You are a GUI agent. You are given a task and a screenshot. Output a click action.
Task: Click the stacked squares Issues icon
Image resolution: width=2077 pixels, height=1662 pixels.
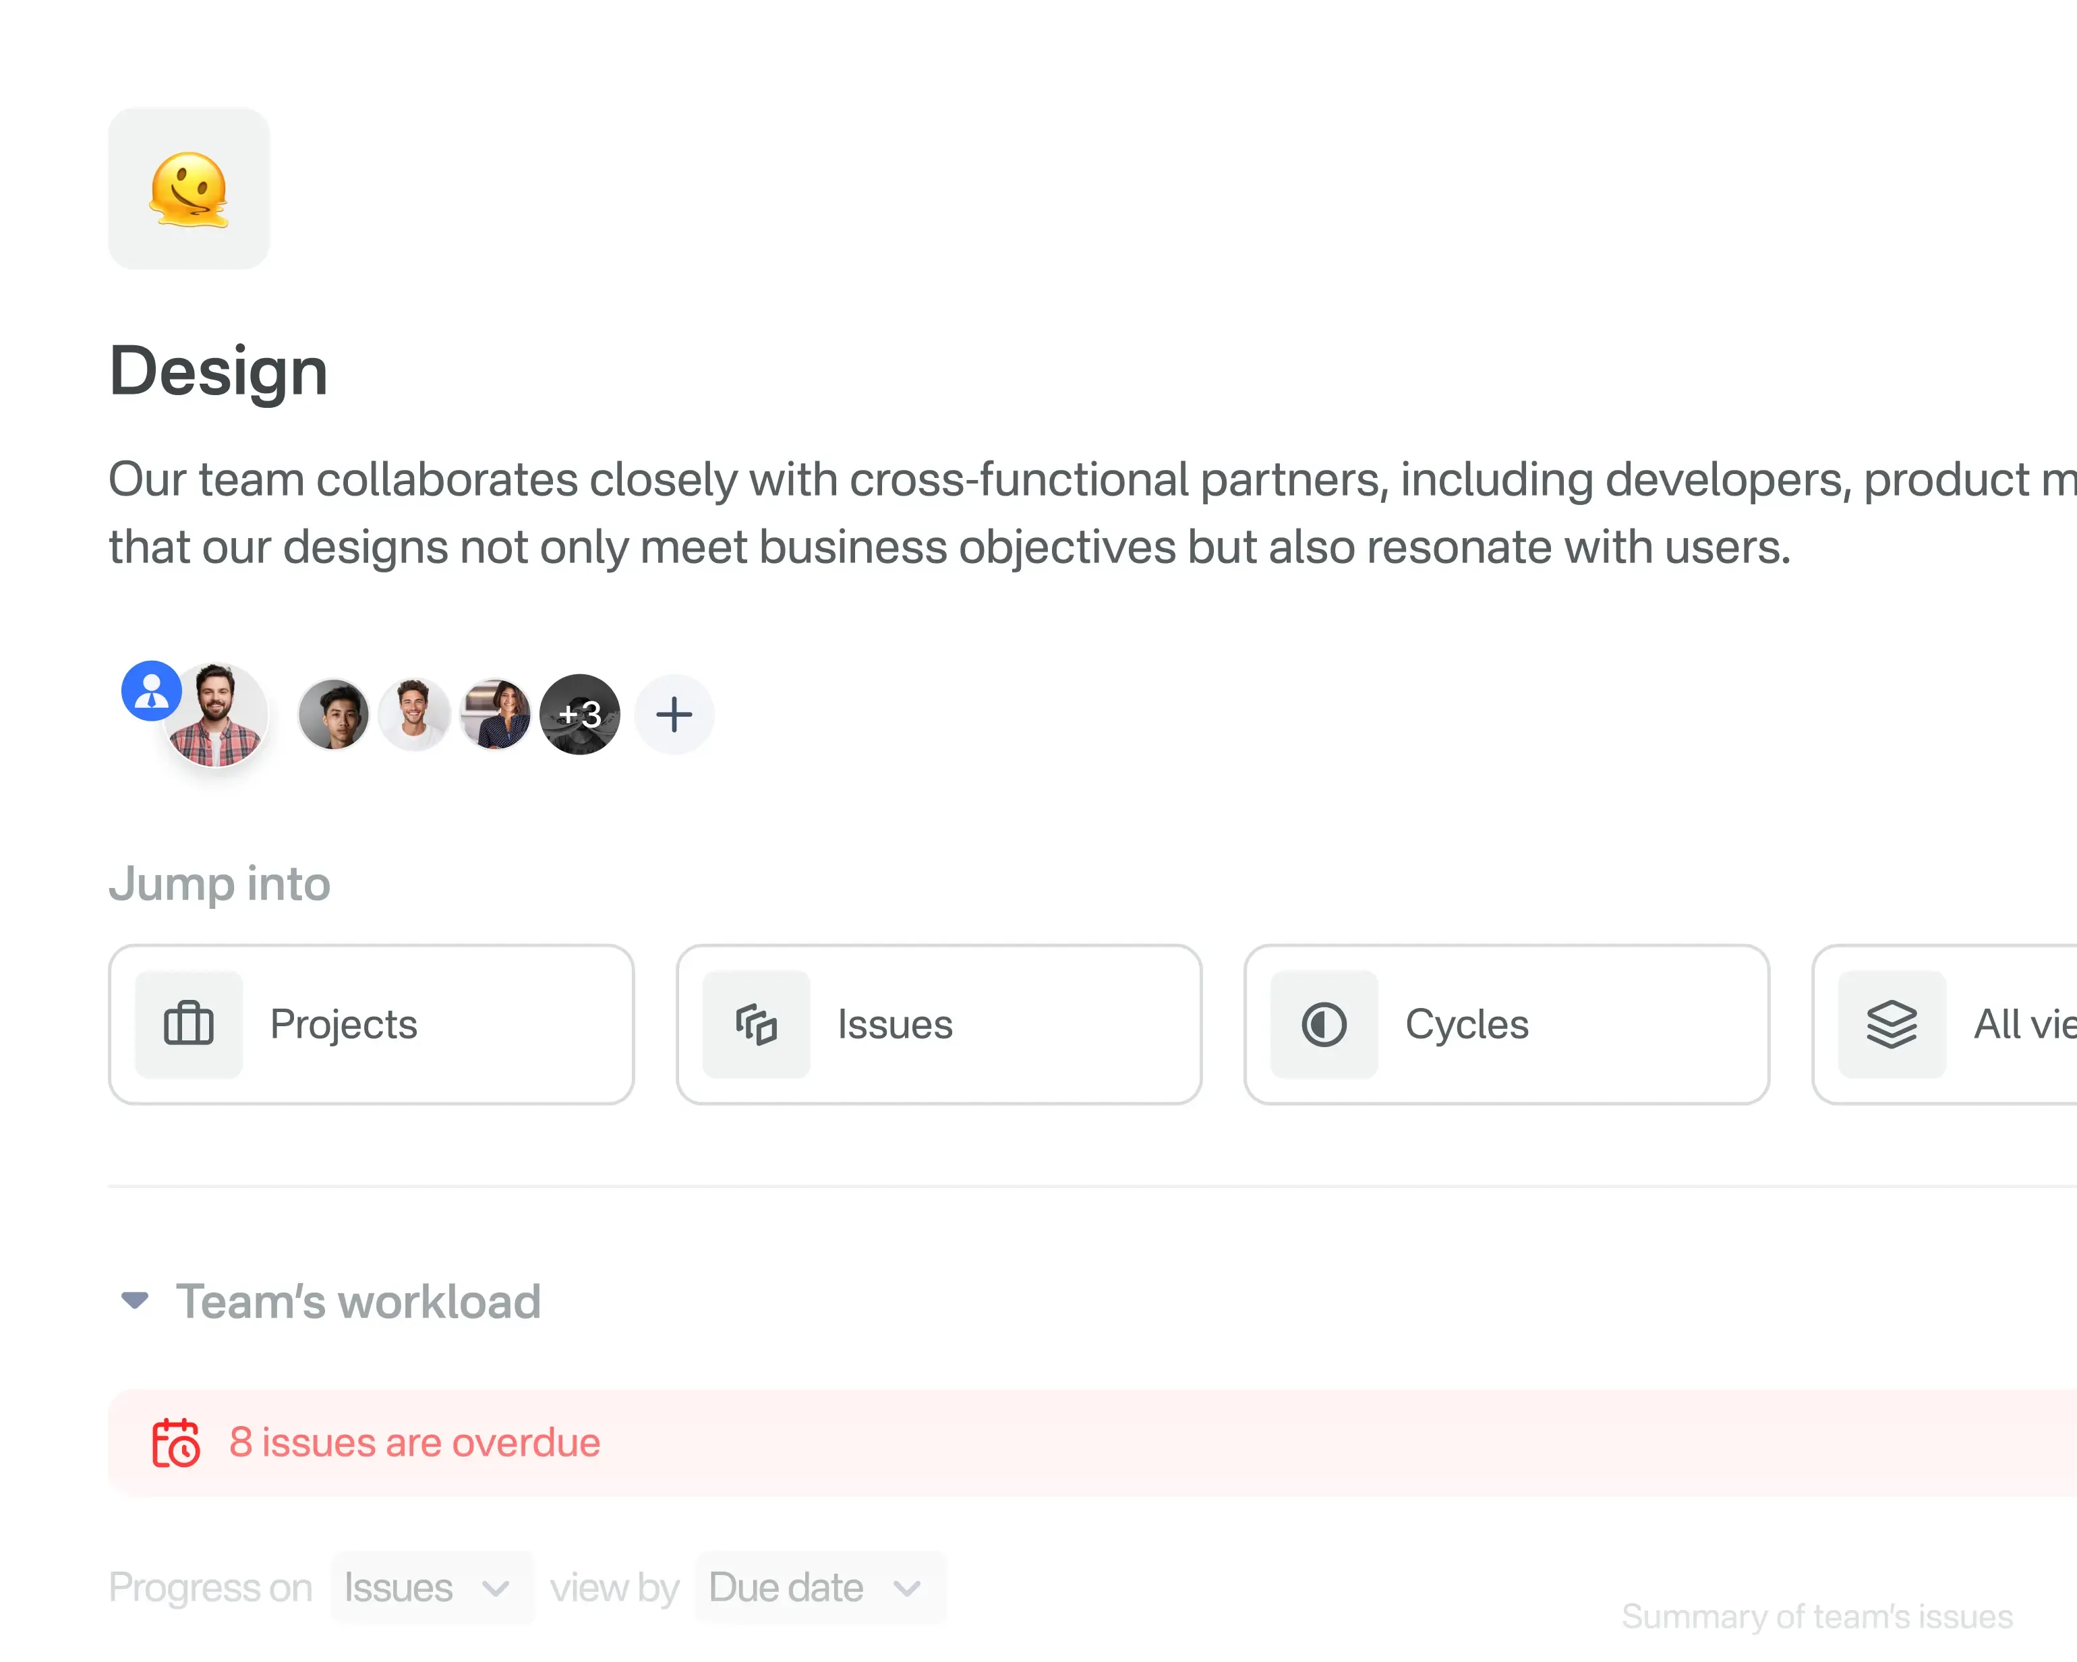pyautogui.click(x=756, y=1024)
